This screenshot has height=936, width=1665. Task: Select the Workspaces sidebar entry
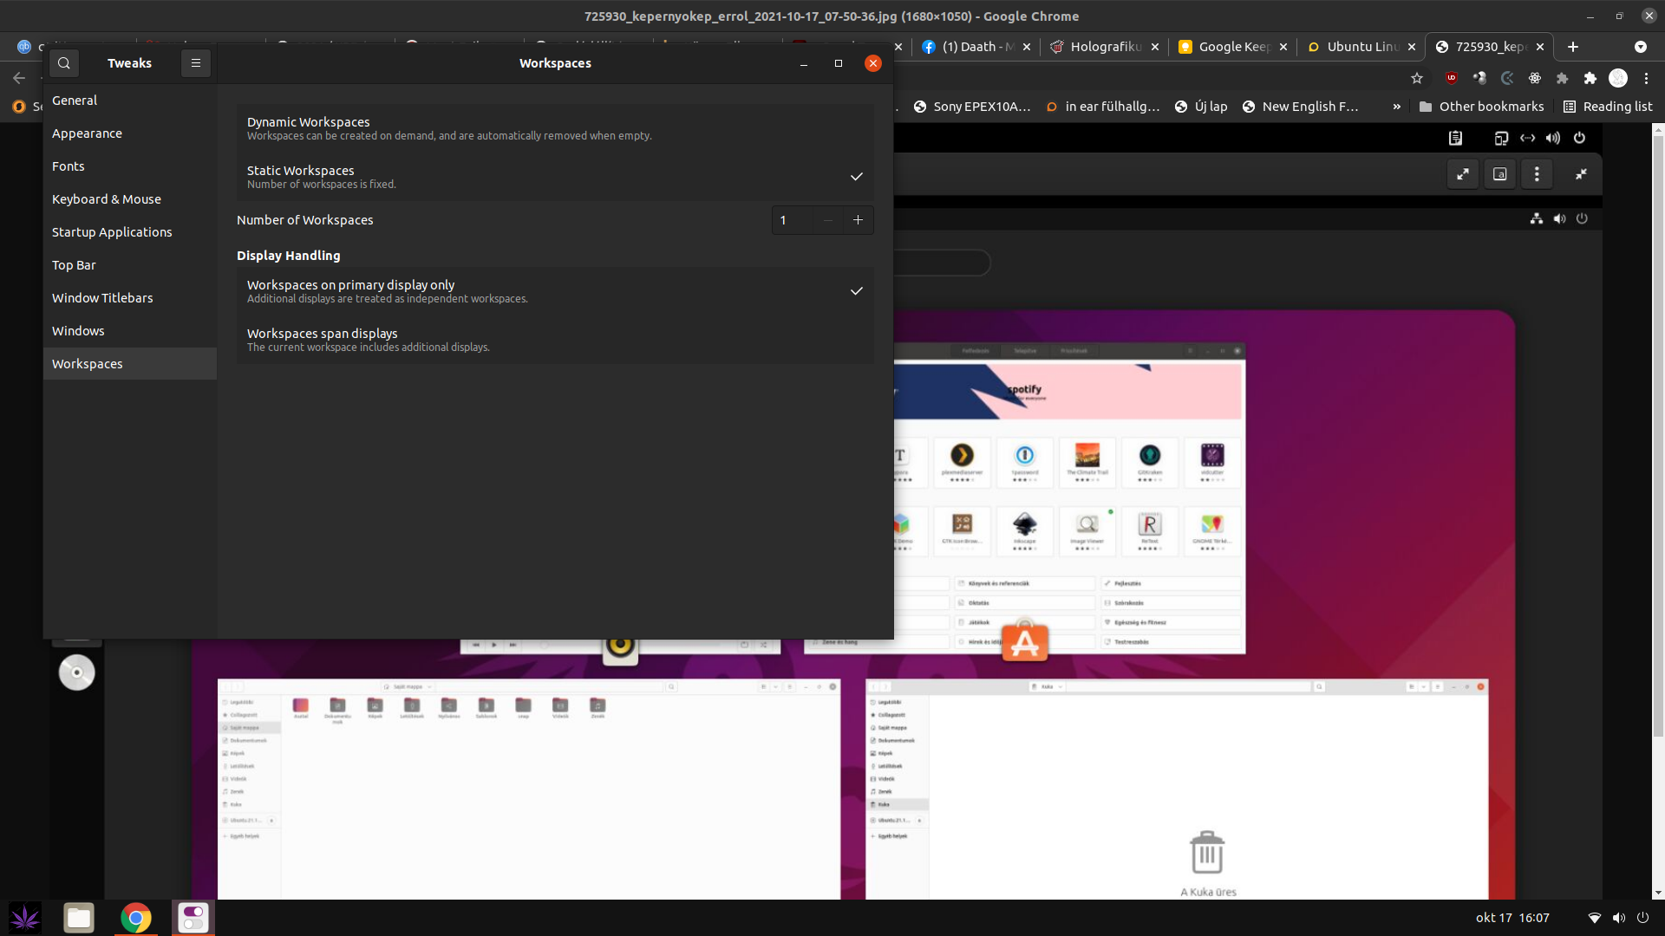click(x=130, y=364)
